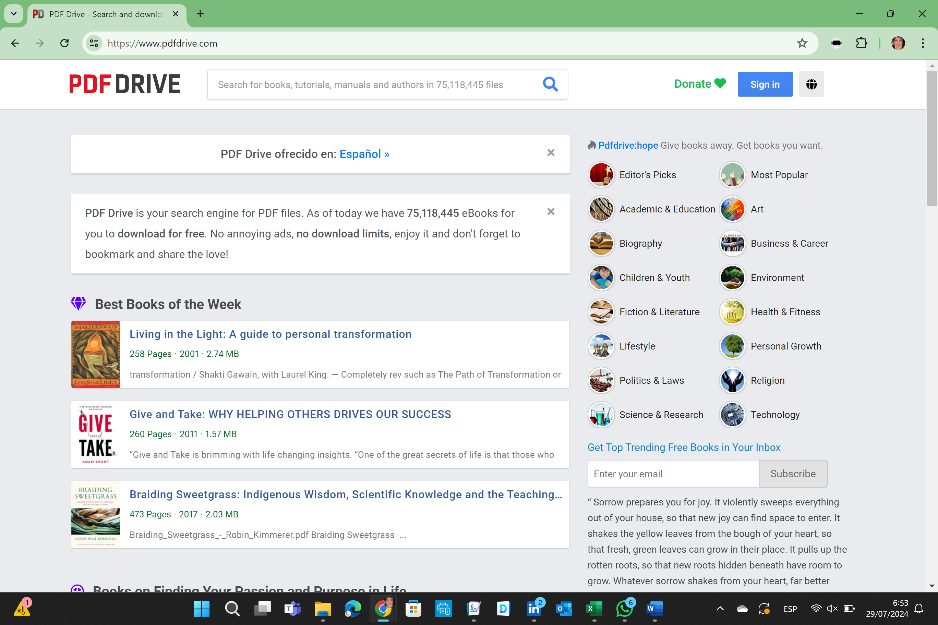This screenshot has height=625, width=938.
Task: Click the blue search magnifier icon
Action: [x=550, y=84]
